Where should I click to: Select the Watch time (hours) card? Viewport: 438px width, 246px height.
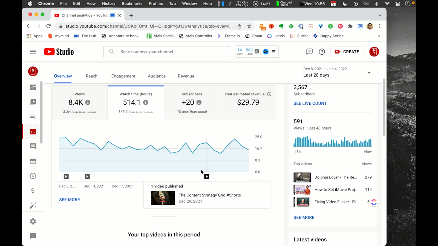pyautogui.click(x=136, y=102)
